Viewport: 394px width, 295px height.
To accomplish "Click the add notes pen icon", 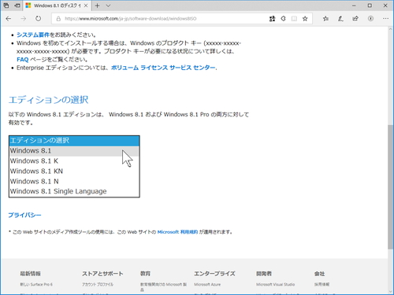I will coord(340,19).
